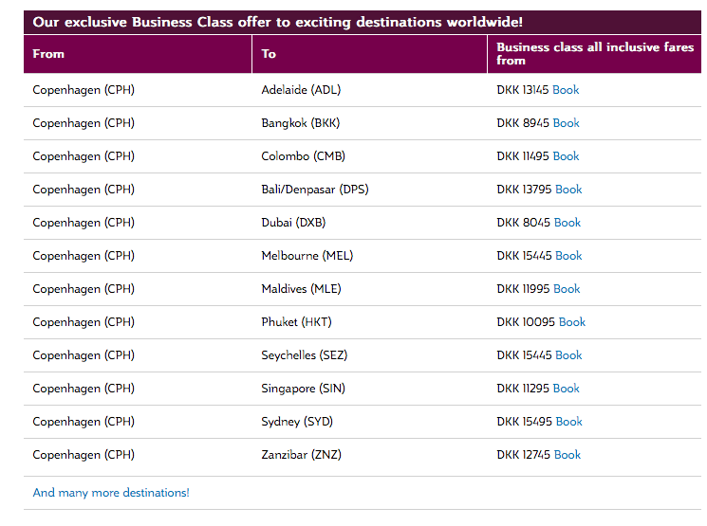Click the 'Zanzibar (ZNZ)' destination text

[x=301, y=455]
